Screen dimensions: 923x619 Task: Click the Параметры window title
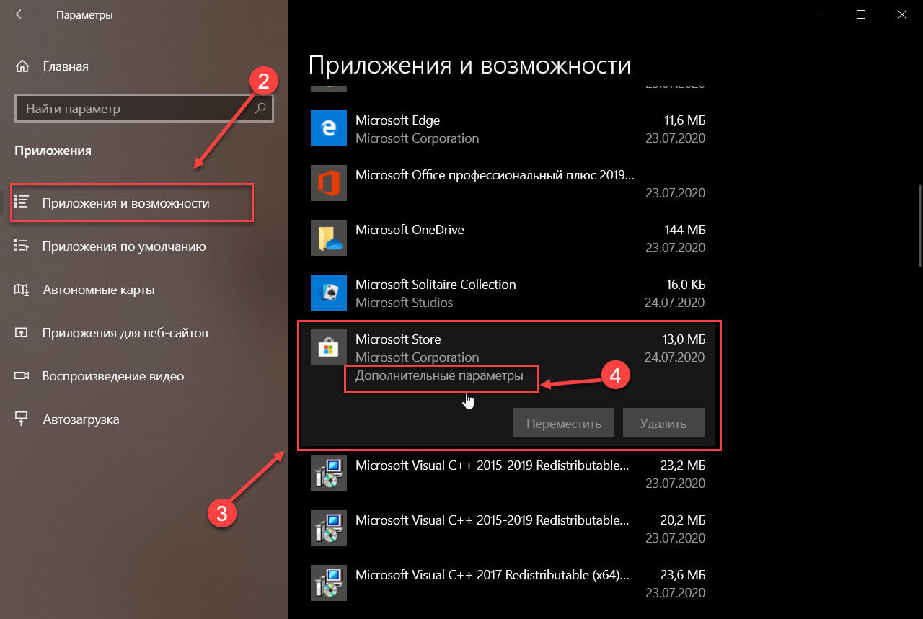click(84, 14)
